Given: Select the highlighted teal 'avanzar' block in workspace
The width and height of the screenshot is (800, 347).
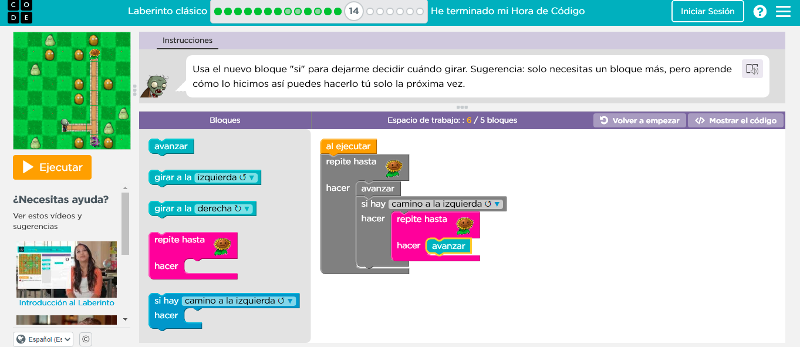Looking at the screenshot, I should pyautogui.click(x=448, y=246).
